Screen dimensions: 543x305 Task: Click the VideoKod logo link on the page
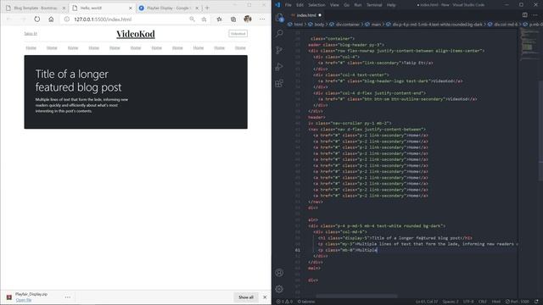tap(136, 34)
